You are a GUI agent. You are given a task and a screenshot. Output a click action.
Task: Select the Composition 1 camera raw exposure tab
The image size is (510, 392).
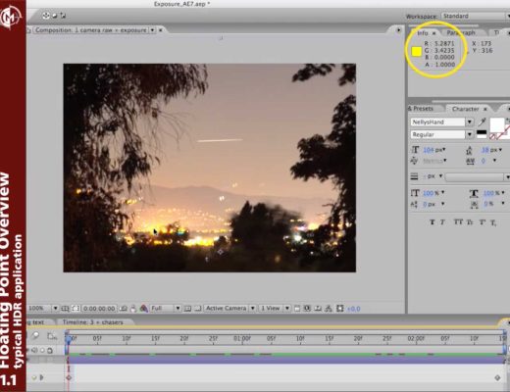[91, 30]
